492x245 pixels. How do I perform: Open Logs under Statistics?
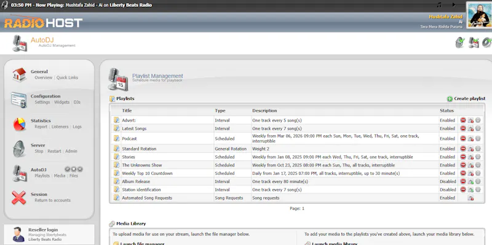tap(77, 127)
